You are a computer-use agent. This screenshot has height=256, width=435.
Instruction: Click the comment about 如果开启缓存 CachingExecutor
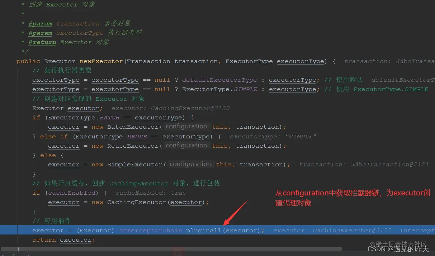tap(126, 183)
